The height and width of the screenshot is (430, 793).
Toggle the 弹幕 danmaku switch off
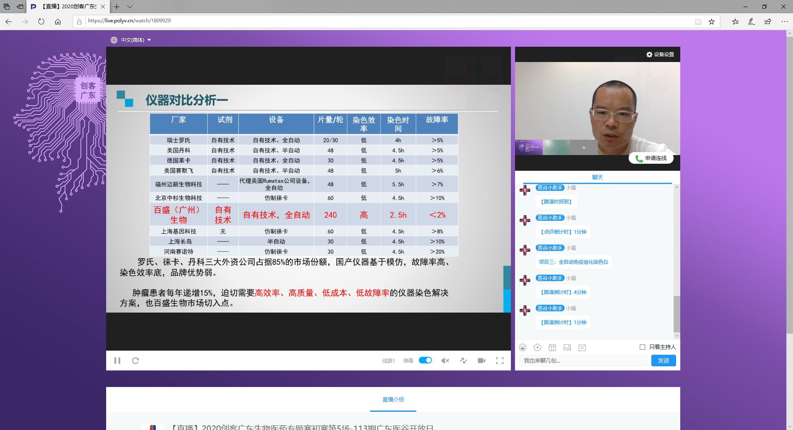pos(425,360)
